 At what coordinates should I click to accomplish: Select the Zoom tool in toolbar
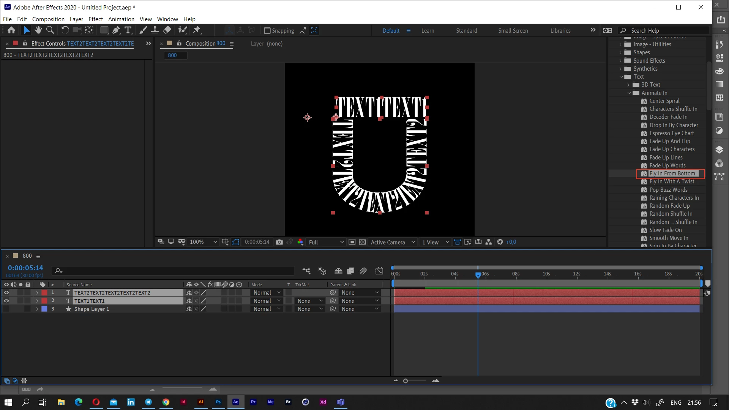(x=50, y=30)
